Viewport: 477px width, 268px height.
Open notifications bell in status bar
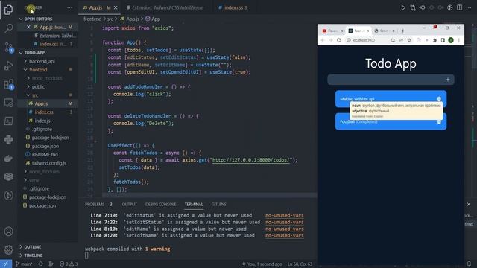coord(469,264)
